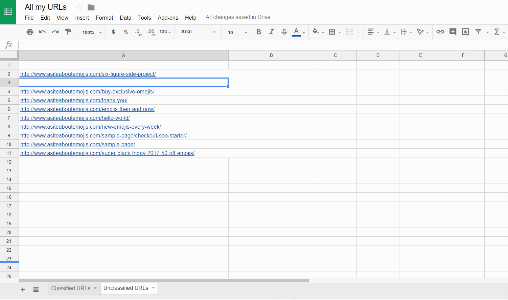Open the zoom 100% dropdown
This screenshot has width=508, height=300.
92,33
